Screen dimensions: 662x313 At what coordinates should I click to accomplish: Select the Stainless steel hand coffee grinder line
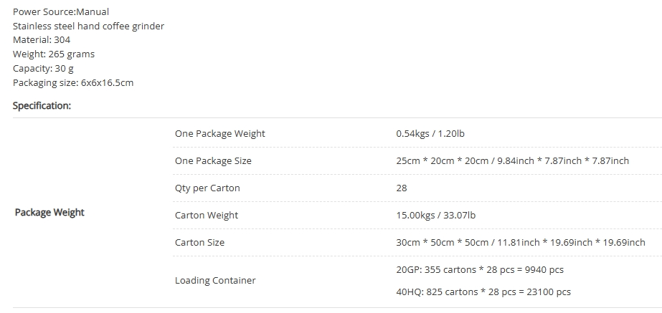tap(88, 27)
